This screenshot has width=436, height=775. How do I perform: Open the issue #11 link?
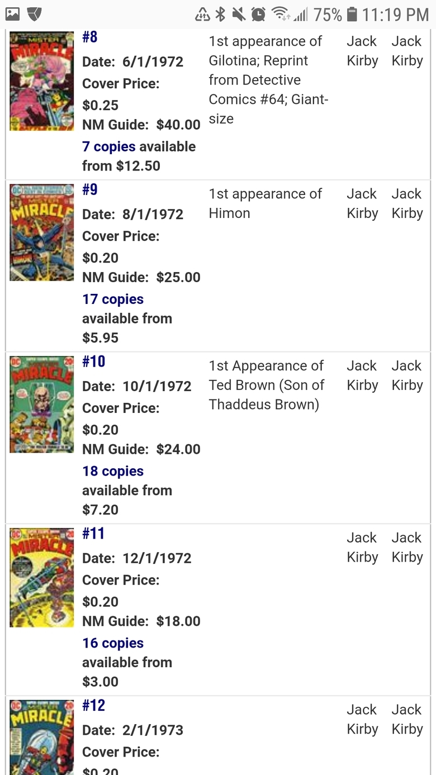93,534
